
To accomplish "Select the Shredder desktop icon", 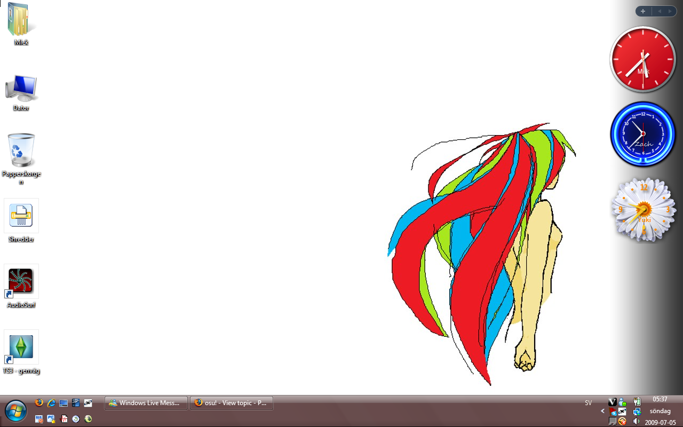I will pyautogui.click(x=21, y=220).
